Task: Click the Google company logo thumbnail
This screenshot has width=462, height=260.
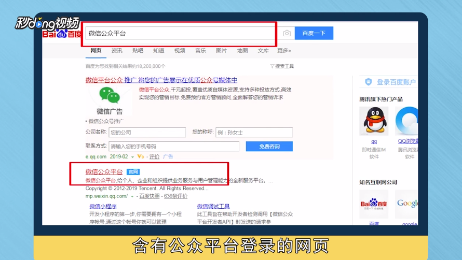Action: [406, 204]
